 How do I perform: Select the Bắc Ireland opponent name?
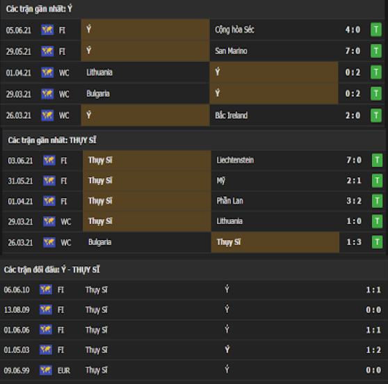(232, 115)
